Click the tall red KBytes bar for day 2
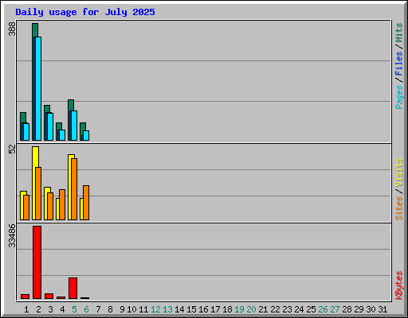 point(37,262)
